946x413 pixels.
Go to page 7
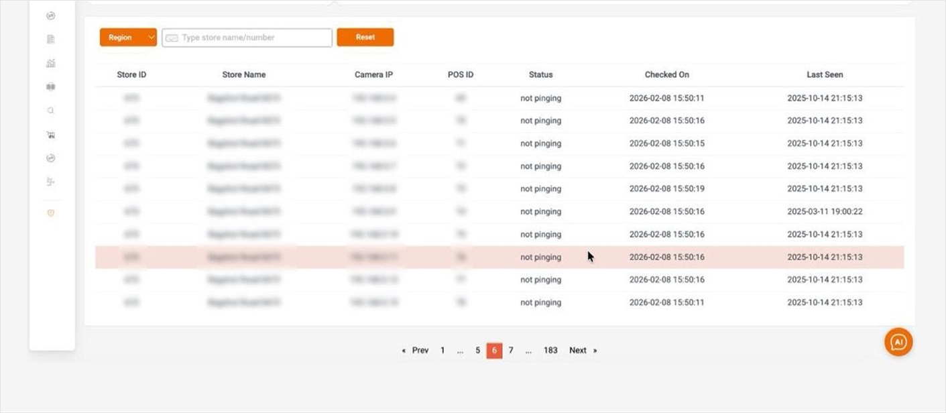511,350
